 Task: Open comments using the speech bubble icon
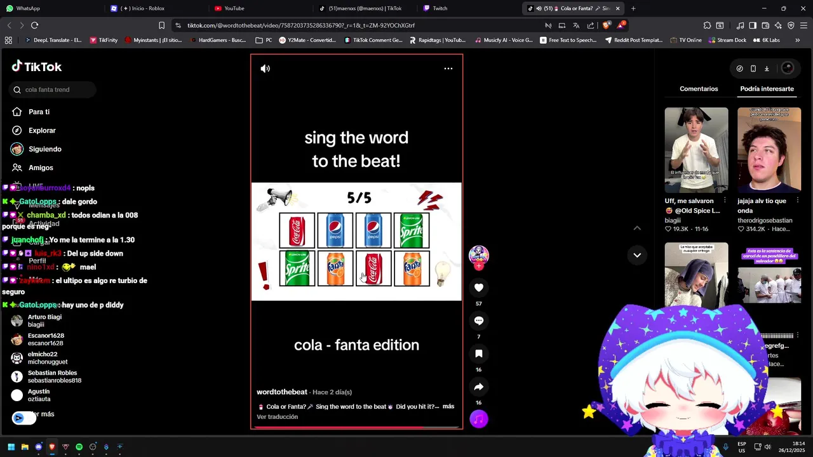[479, 321]
